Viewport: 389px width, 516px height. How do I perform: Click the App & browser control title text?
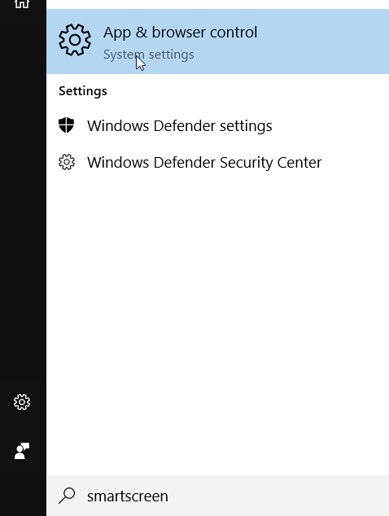pyautogui.click(x=181, y=33)
